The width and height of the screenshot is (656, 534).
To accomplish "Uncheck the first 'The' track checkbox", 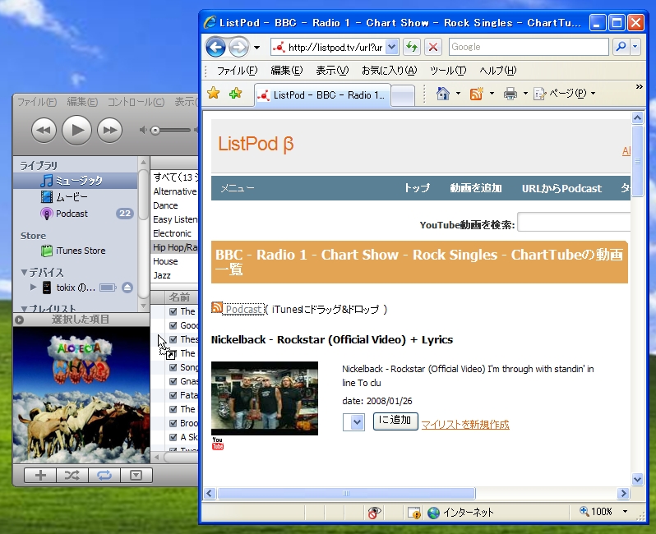I will [173, 311].
